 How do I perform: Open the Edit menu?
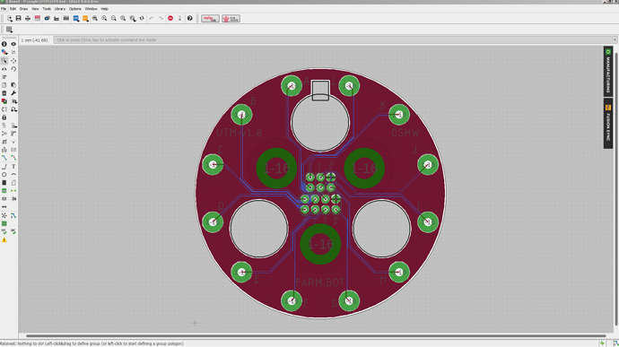13,9
